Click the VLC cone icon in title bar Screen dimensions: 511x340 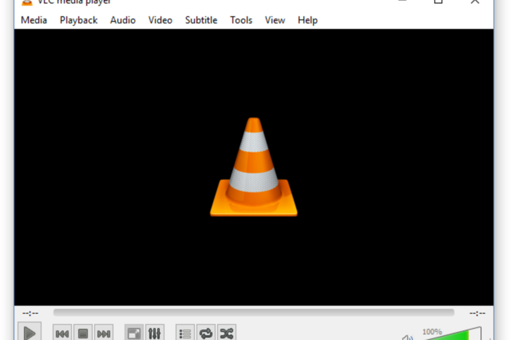click(x=27, y=3)
